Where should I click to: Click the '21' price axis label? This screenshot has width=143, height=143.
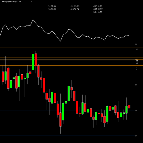136,136
